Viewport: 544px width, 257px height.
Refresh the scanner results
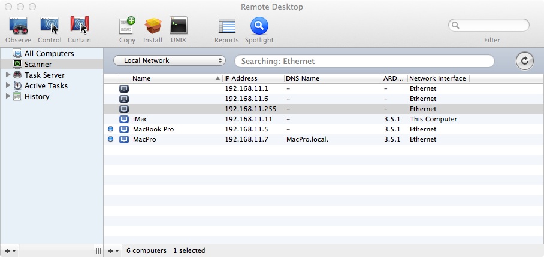(x=525, y=61)
